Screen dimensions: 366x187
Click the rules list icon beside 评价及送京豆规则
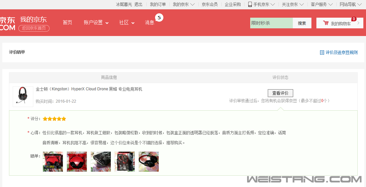click(x=322, y=52)
